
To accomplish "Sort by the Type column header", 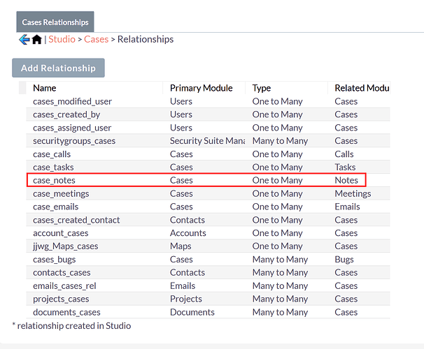I will coord(262,88).
